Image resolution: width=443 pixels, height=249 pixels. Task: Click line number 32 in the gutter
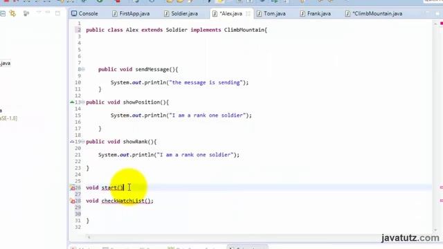pos(78,227)
